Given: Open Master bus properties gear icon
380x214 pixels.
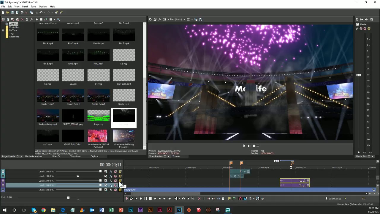Looking at the screenshot, I should pyautogui.click(x=357, y=19).
